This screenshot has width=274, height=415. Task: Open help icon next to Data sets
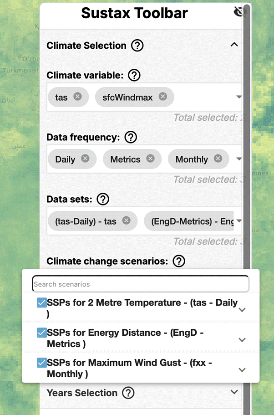click(x=103, y=199)
